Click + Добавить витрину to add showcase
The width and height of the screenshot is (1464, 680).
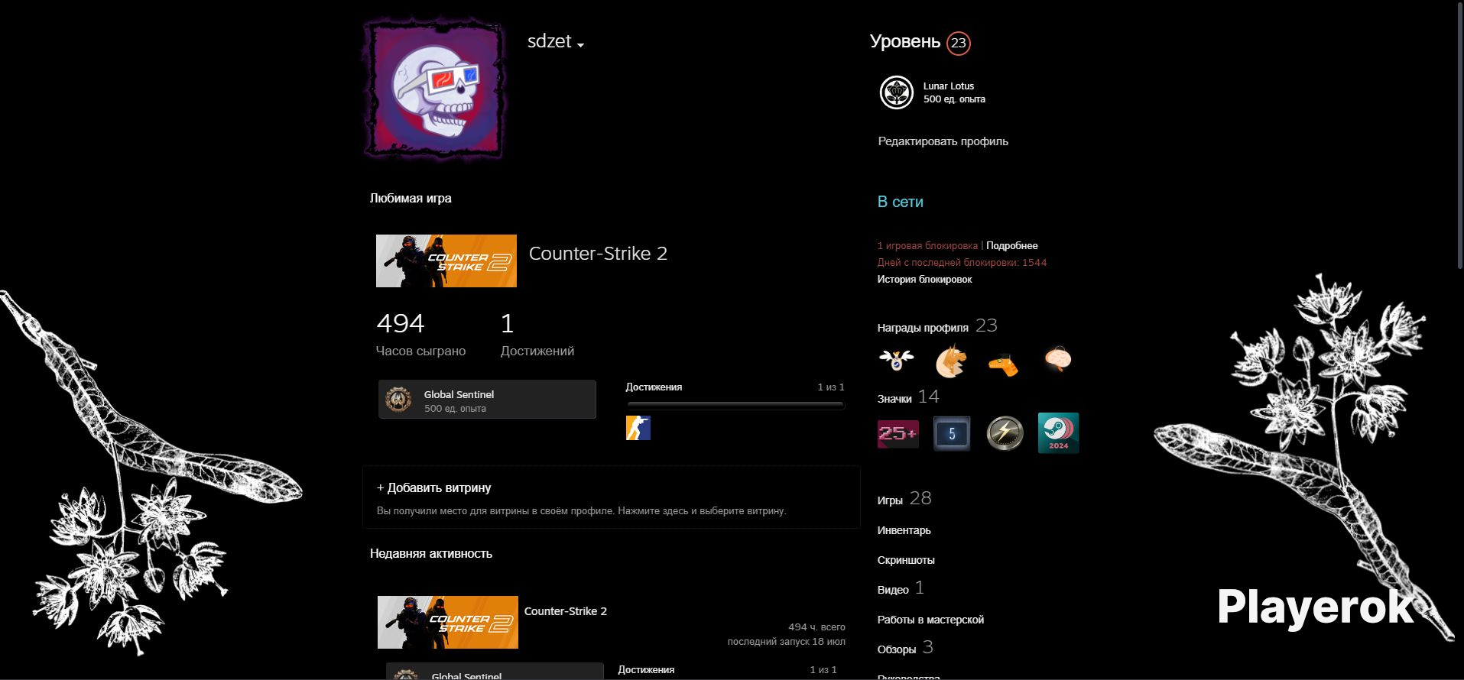click(x=434, y=487)
